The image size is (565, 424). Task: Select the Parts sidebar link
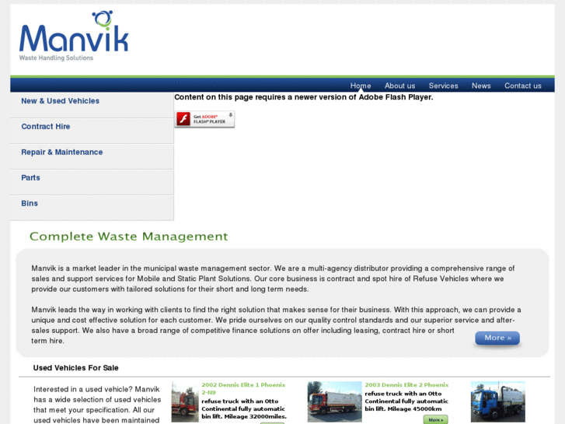30,178
